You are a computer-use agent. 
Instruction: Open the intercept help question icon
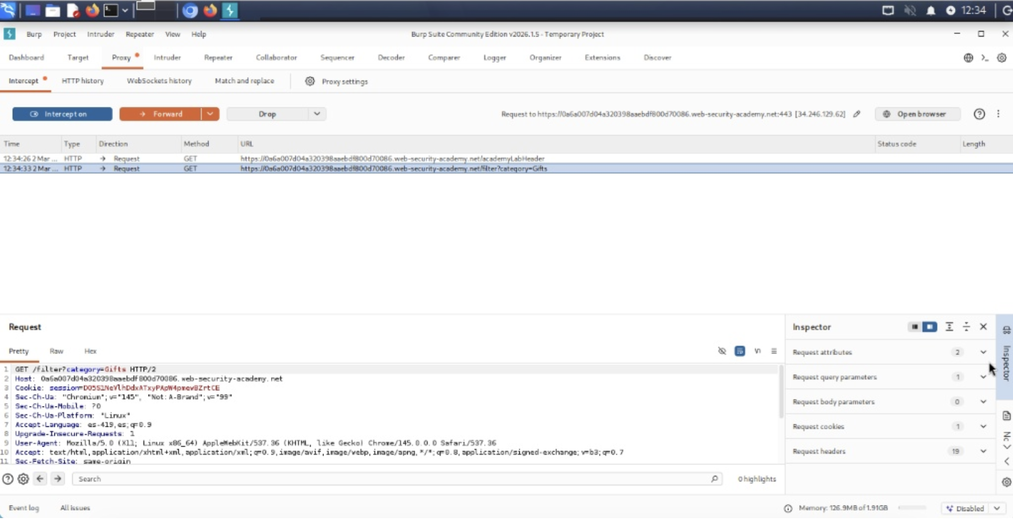click(x=979, y=114)
